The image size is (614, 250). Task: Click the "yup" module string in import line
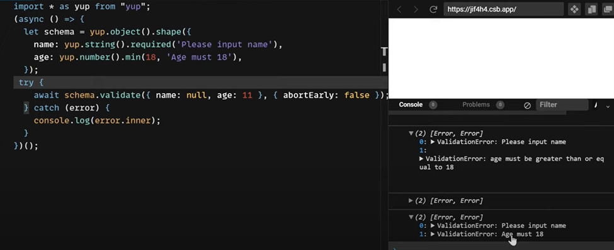pyautogui.click(x=133, y=7)
